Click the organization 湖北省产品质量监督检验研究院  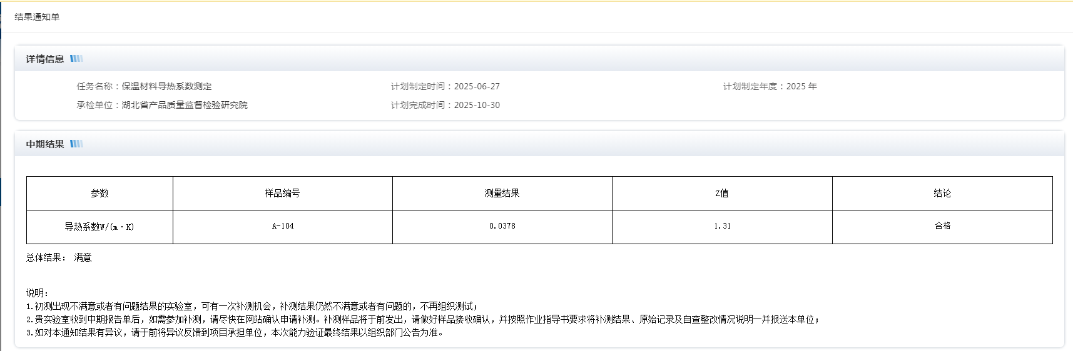click(185, 105)
